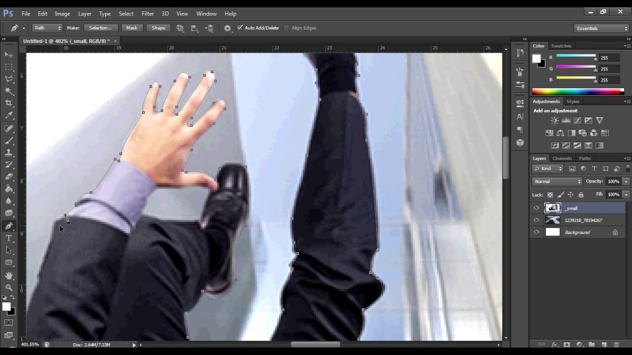The height and width of the screenshot is (355, 632).
Task: Select the Horizontal Type tool
Action: pyautogui.click(x=9, y=238)
